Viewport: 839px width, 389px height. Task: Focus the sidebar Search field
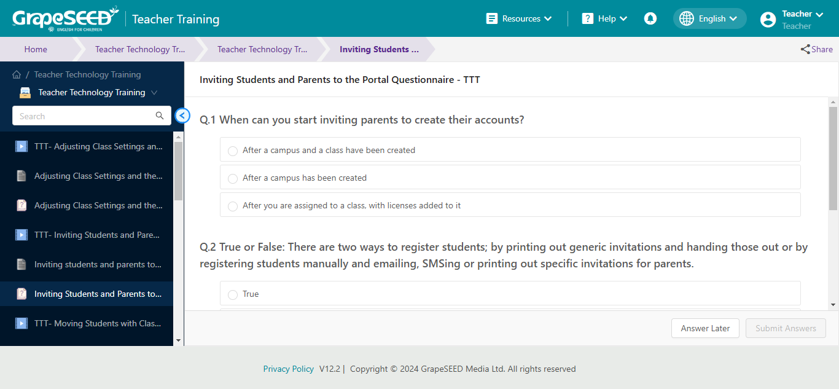(x=92, y=116)
